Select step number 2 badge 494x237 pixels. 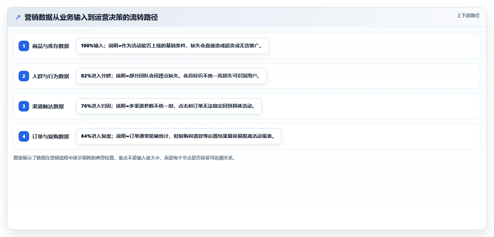[24, 76]
